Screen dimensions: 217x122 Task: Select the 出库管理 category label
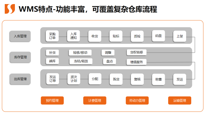[x=20, y=79]
